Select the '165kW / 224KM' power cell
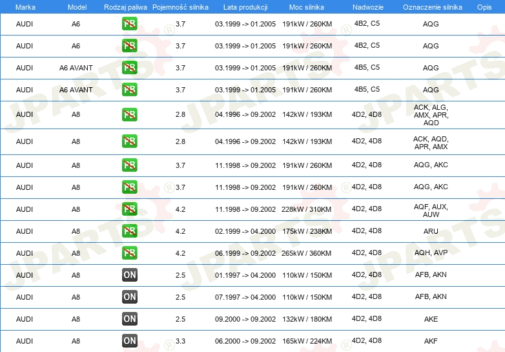The height and width of the screenshot is (352, 505). pyautogui.click(x=307, y=341)
